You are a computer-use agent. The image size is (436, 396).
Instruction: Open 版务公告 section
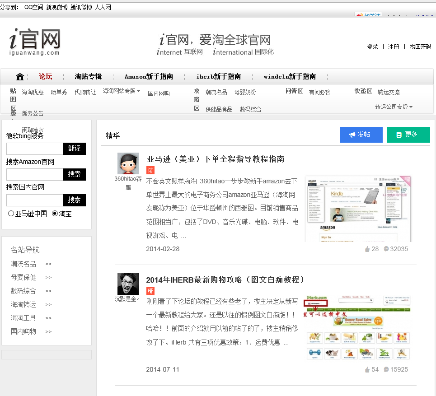(33, 113)
